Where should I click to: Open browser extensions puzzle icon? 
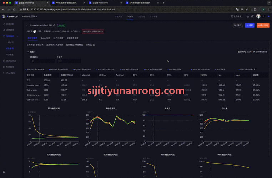click(255, 9)
